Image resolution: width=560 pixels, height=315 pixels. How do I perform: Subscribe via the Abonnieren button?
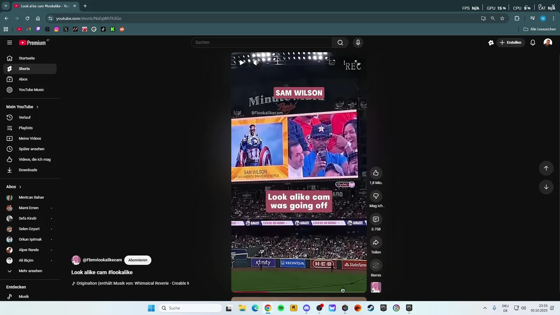138,260
